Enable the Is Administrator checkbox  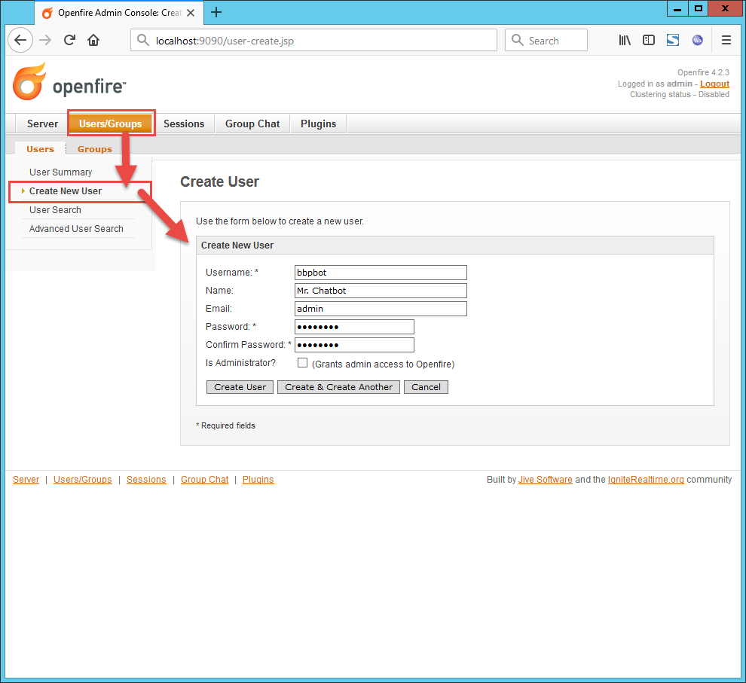pyautogui.click(x=302, y=363)
